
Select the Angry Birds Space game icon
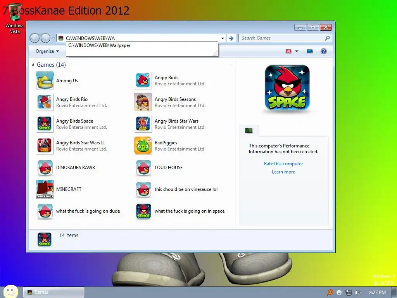point(45,124)
